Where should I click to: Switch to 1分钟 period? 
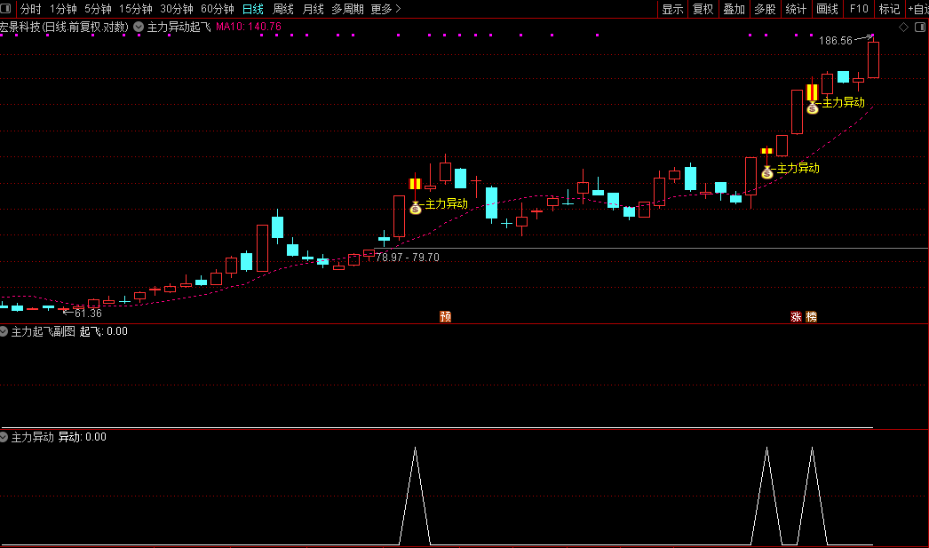click(x=63, y=9)
